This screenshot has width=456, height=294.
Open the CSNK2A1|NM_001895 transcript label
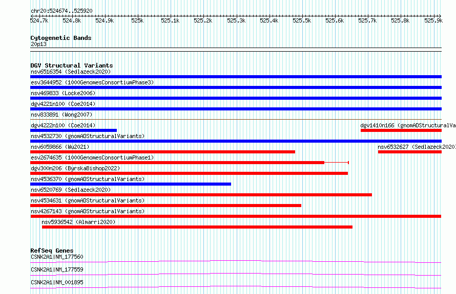point(57,282)
